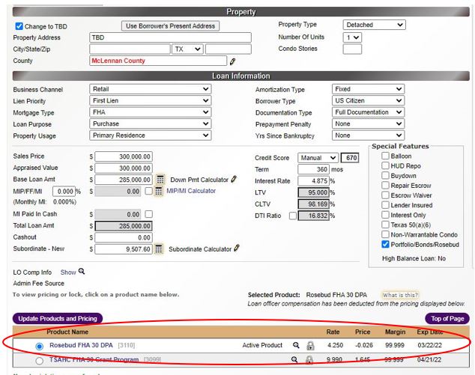The height and width of the screenshot is (375, 475).
Task: Click the pencil icon beside Subordinate Calculator
Action: 237,248
